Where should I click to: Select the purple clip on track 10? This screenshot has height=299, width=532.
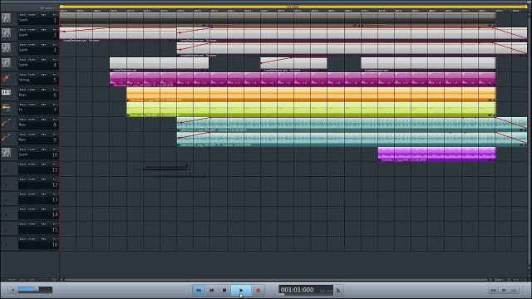436,154
